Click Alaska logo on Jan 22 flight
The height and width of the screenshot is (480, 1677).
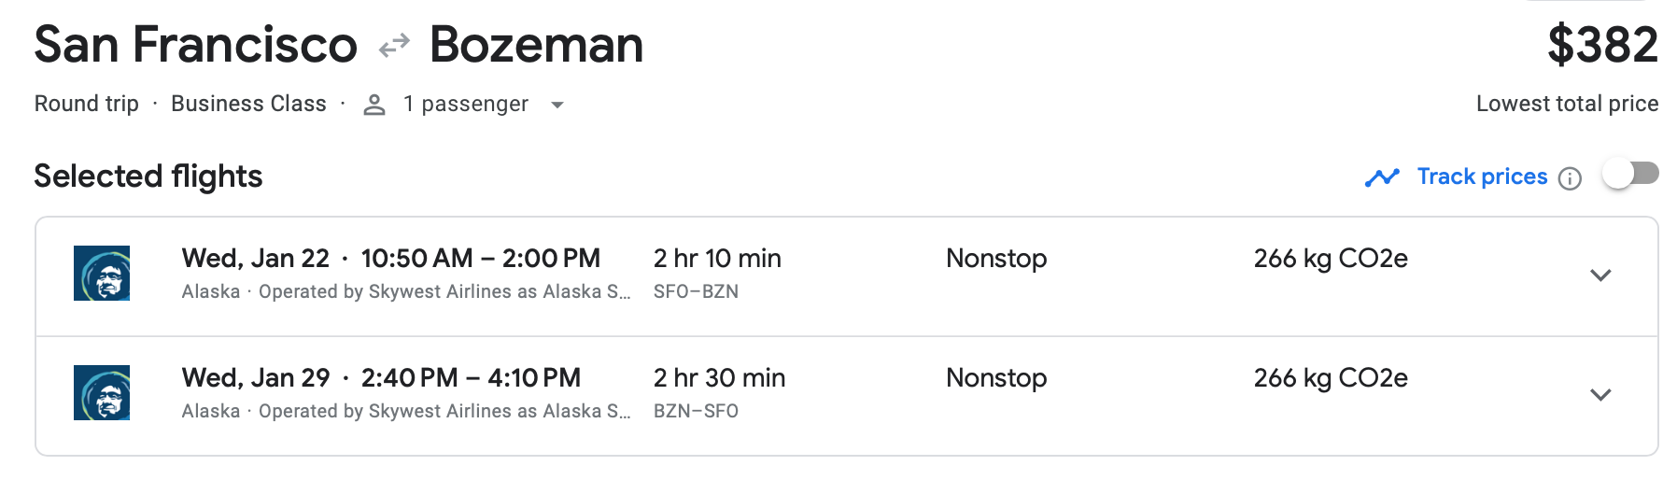point(102,273)
